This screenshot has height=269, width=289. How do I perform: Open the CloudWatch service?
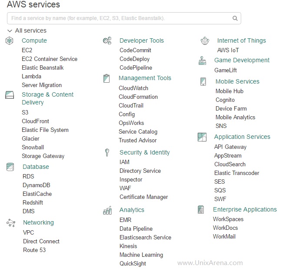tap(133, 88)
